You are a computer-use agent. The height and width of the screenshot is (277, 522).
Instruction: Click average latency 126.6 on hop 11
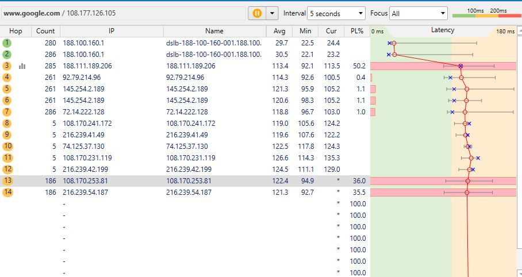(281, 158)
